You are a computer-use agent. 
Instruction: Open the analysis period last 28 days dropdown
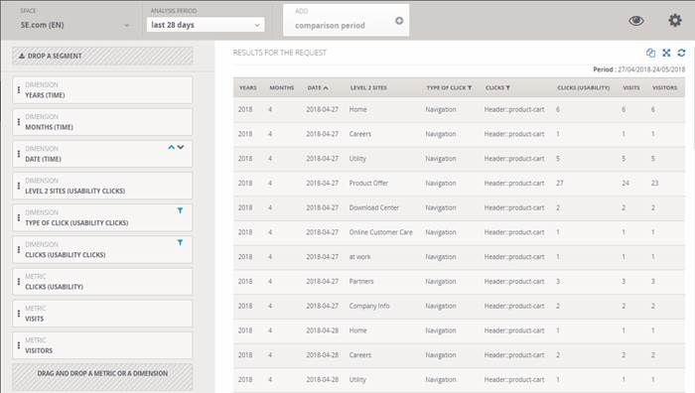(206, 25)
